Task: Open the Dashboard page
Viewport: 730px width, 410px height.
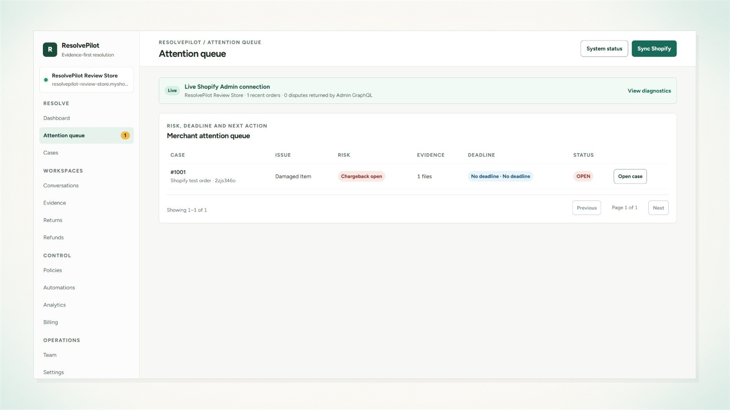Action: (57, 118)
